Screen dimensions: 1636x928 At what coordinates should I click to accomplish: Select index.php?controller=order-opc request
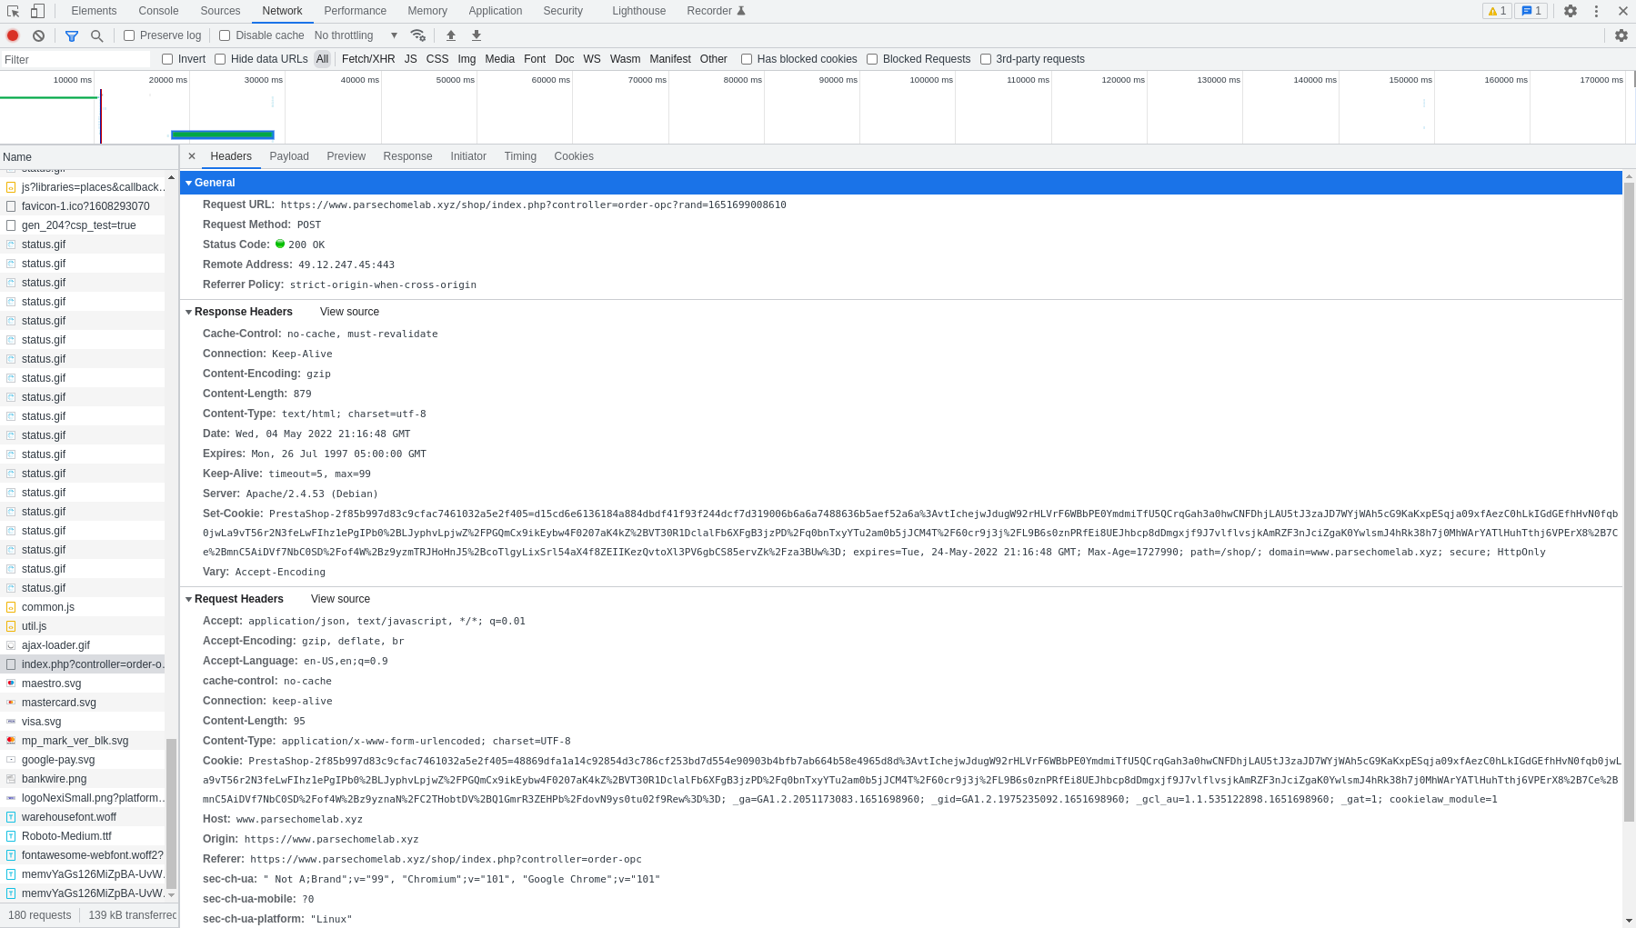[x=83, y=664]
